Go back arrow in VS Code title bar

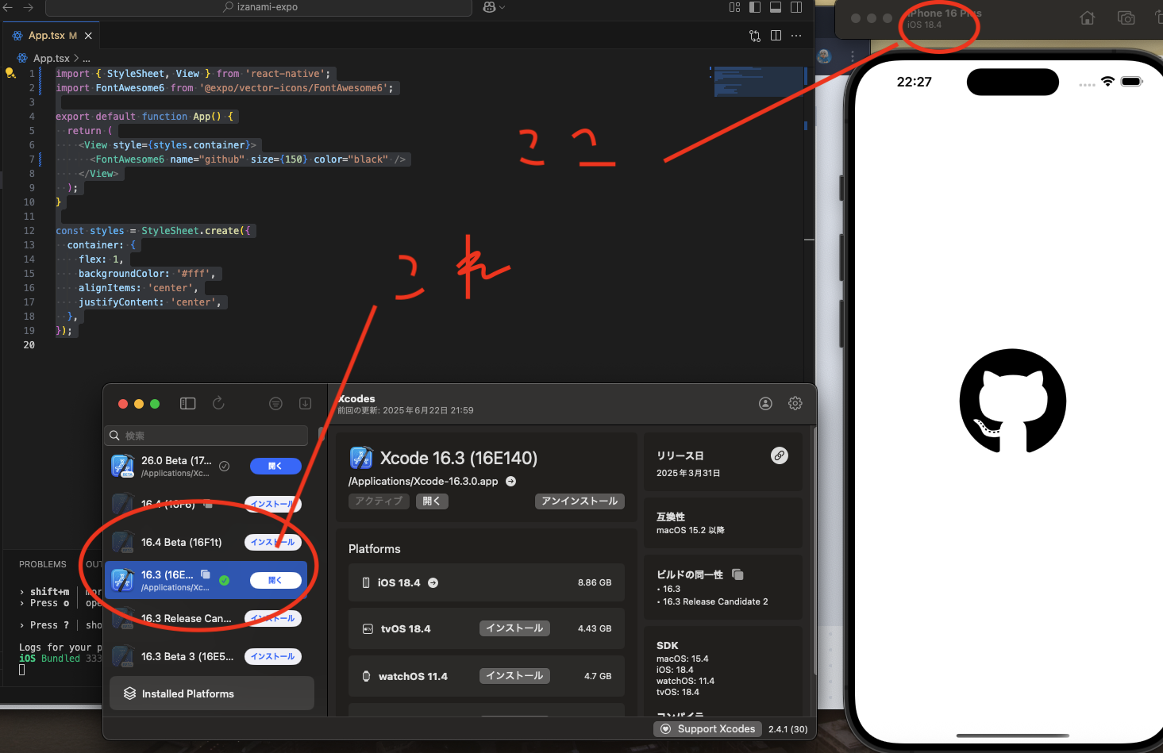coord(8,7)
